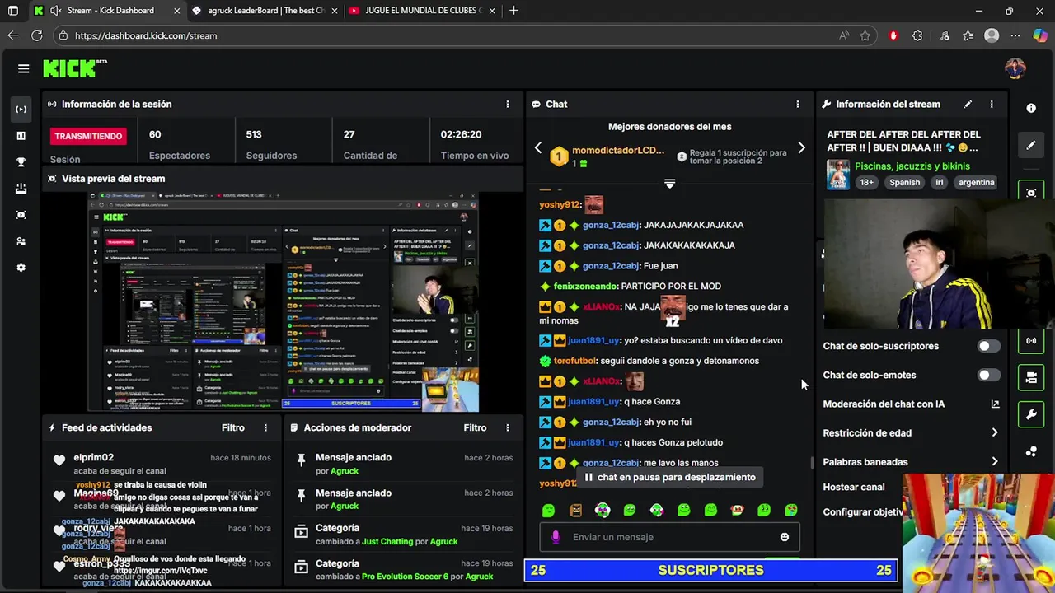Open the community users icon in left sidebar

point(21,241)
